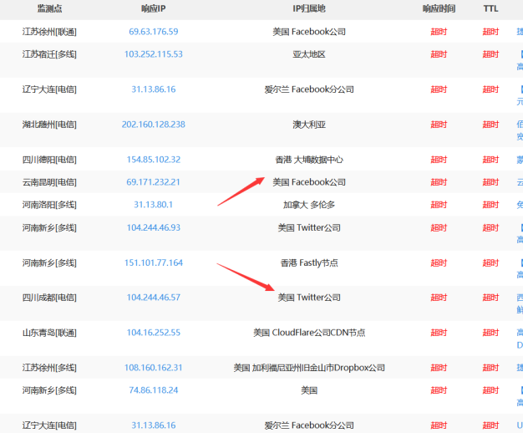Click 美国 CloudFlare公司CDN节点 location text
This screenshot has width=523, height=433.
click(309, 333)
